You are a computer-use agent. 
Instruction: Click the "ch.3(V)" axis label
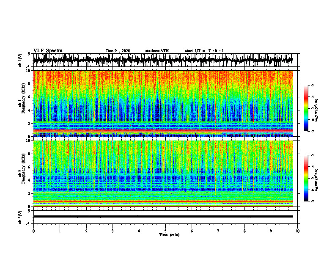click(x=20, y=217)
